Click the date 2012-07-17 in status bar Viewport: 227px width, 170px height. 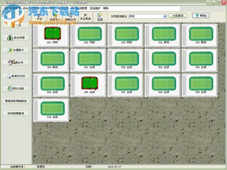coord(114,167)
